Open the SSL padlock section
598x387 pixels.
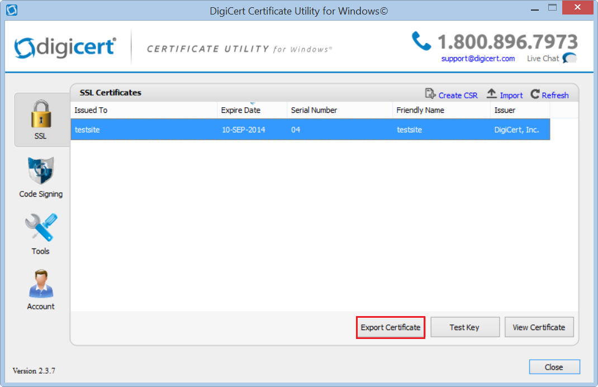(x=41, y=119)
